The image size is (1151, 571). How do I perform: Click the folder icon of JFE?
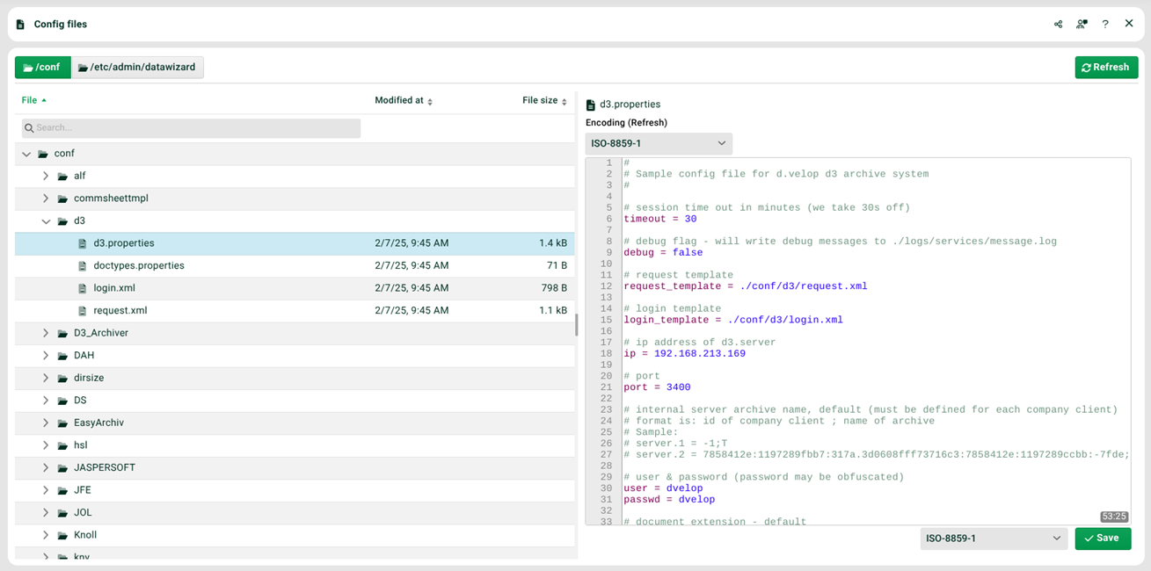click(x=62, y=490)
